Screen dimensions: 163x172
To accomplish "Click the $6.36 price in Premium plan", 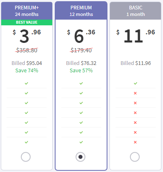I will [81, 36].
